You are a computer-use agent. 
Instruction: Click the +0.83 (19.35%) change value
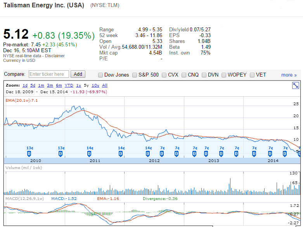pyautogui.click(x=64, y=36)
